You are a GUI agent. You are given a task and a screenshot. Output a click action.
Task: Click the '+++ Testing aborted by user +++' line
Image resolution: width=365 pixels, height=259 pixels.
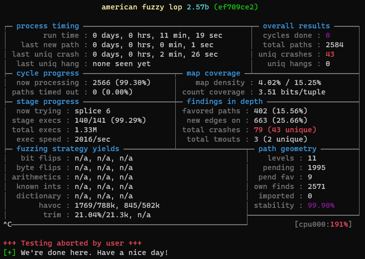72,244
